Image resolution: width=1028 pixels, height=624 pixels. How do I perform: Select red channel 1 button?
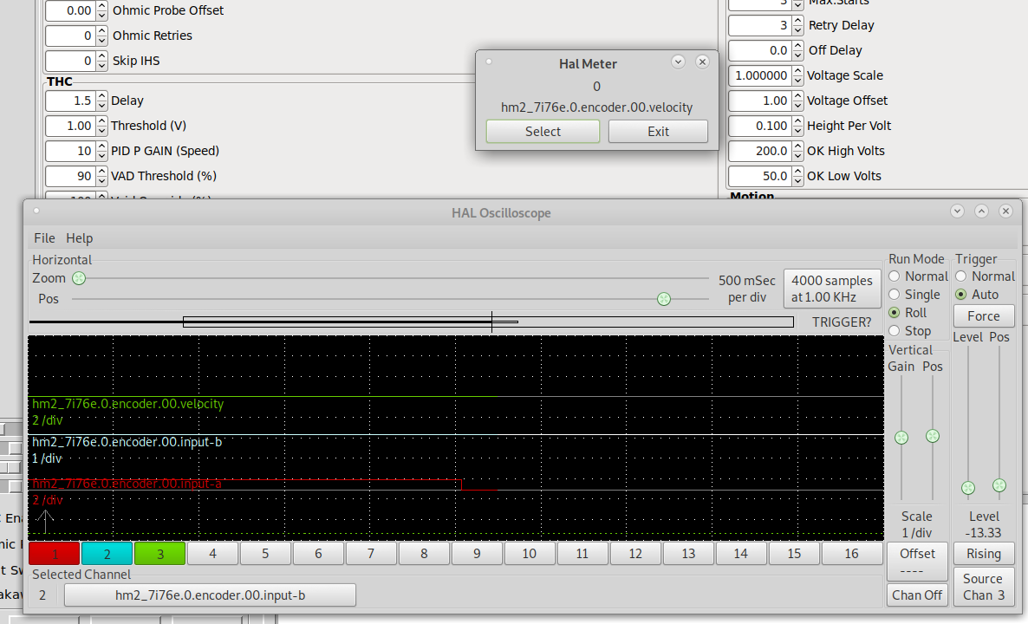click(x=54, y=554)
